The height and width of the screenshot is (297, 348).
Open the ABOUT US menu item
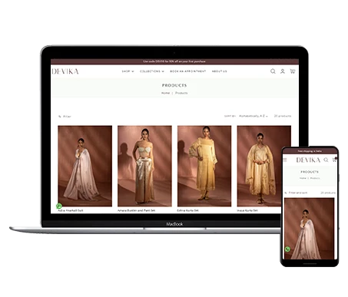tap(220, 71)
